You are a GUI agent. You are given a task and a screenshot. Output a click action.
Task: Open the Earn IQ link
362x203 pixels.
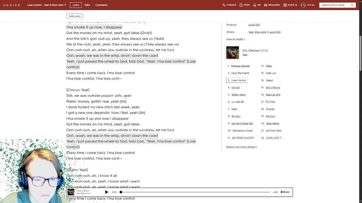click(290, 5)
